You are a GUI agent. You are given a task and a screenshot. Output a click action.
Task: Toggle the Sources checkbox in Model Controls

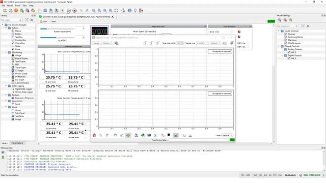pos(286,34)
